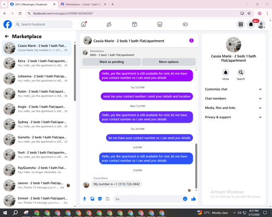272x217 pixels.
Task: Search in conversation with magnifier icon
Action: pos(241,73)
